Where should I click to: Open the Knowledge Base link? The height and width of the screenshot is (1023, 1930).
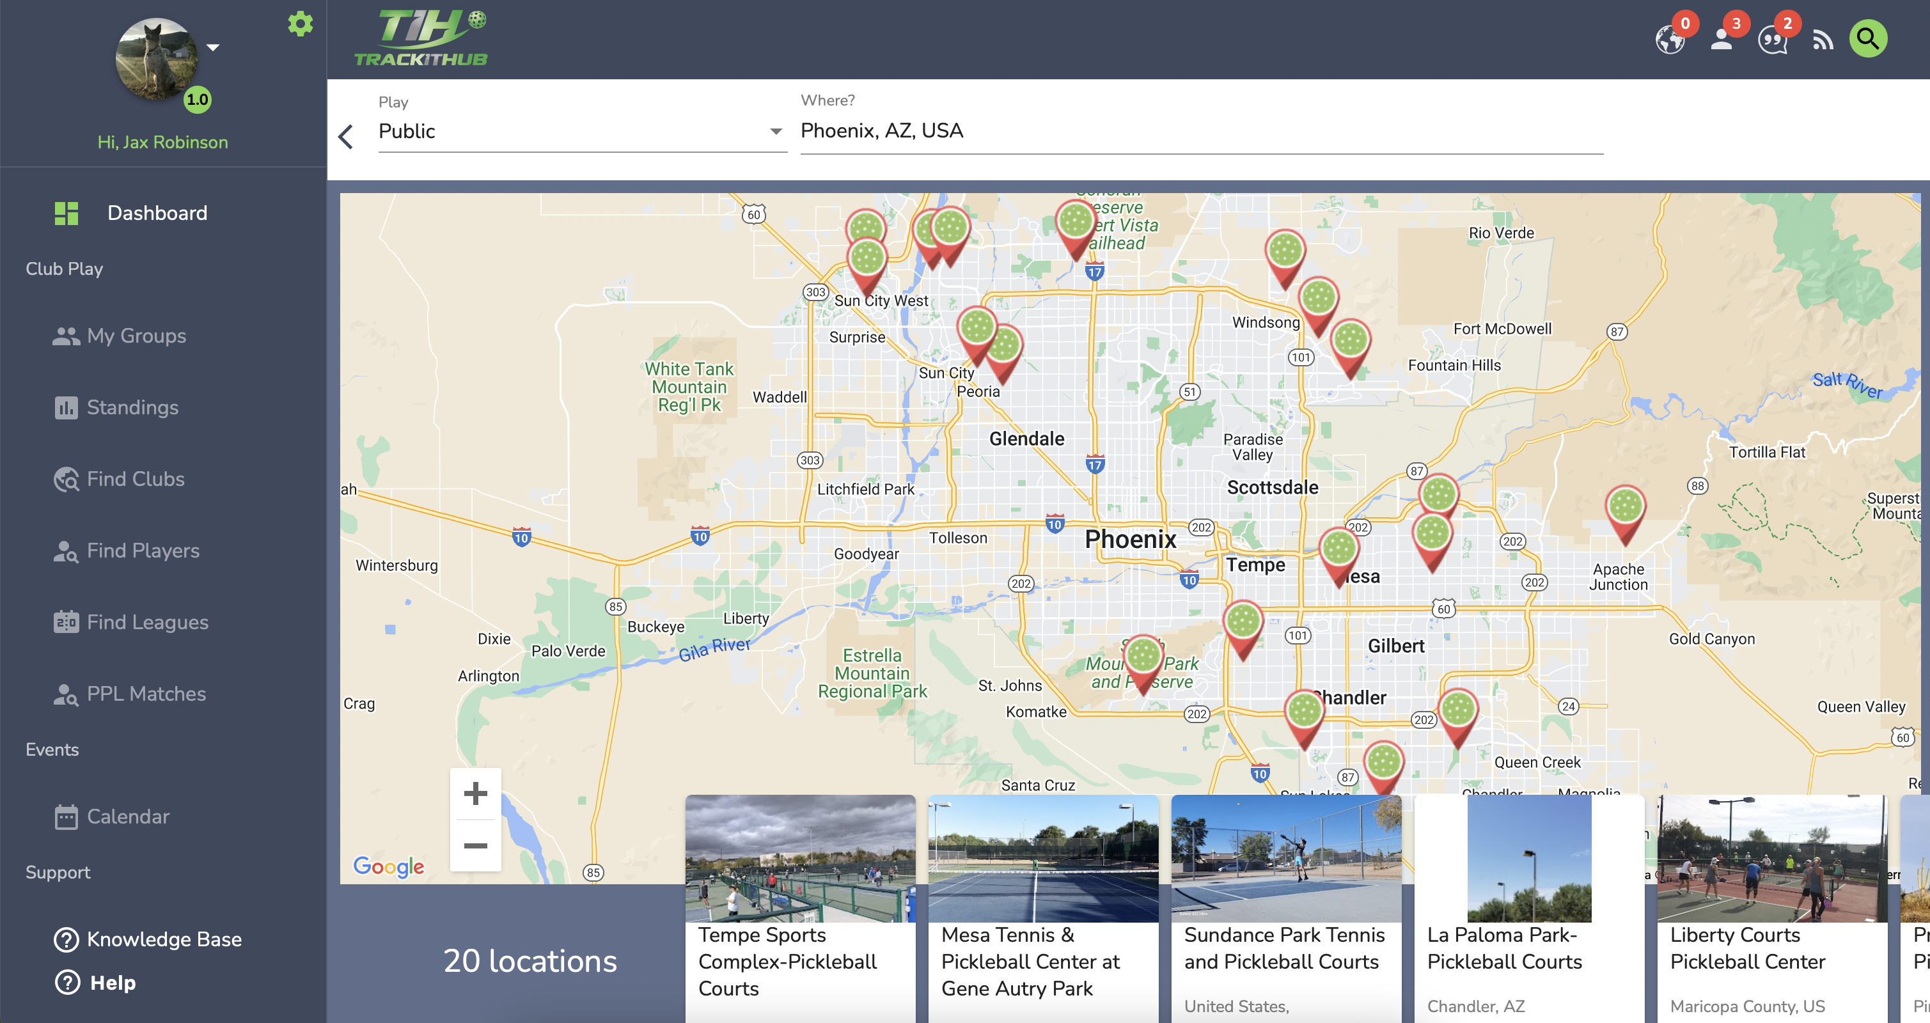(163, 939)
